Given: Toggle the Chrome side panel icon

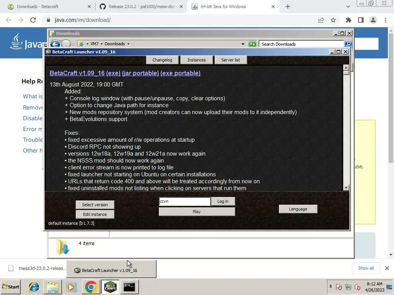Looking at the screenshot, I should (361, 20).
